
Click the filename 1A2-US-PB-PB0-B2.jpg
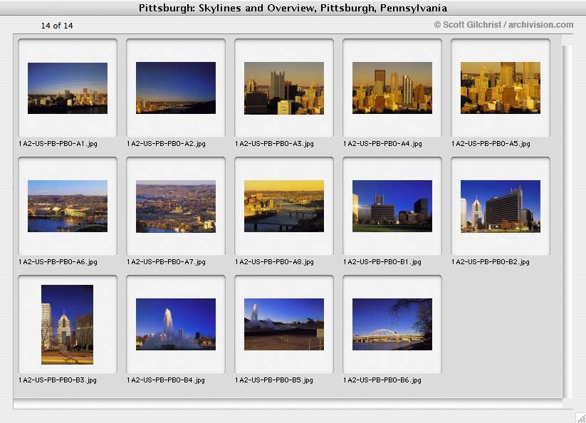[491, 262]
